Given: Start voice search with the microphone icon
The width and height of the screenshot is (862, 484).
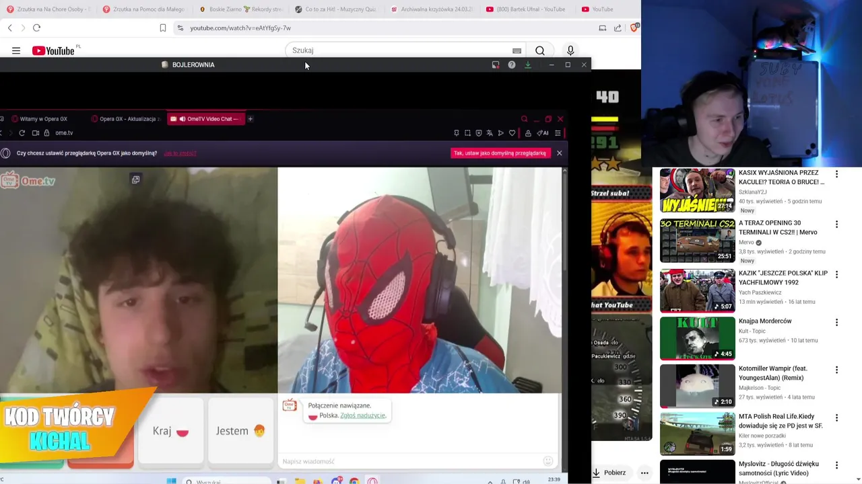Looking at the screenshot, I should pos(570,50).
